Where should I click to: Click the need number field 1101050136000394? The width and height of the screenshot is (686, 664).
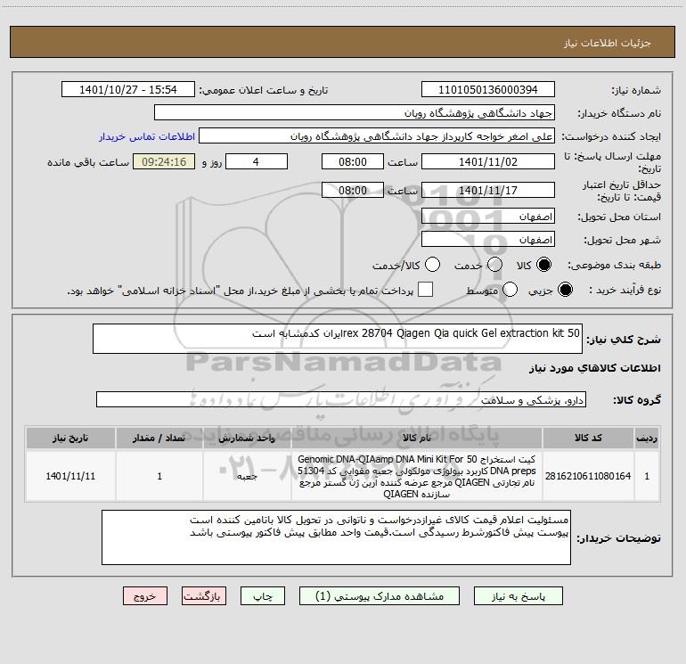[x=488, y=89]
